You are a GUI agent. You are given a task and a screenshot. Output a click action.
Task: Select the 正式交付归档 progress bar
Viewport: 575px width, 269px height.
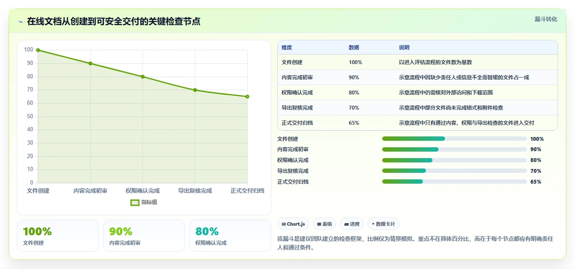point(454,182)
